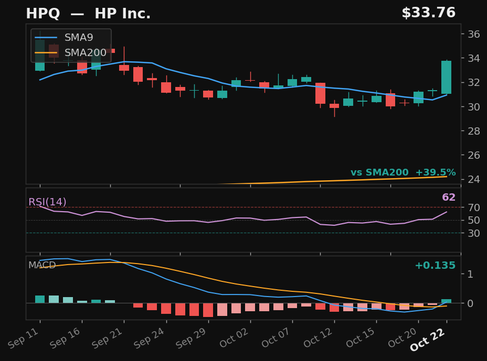This screenshot has width=487, height=361.
Task: Click the large green Oct 22 candlestick
Action: click(446, 77)
